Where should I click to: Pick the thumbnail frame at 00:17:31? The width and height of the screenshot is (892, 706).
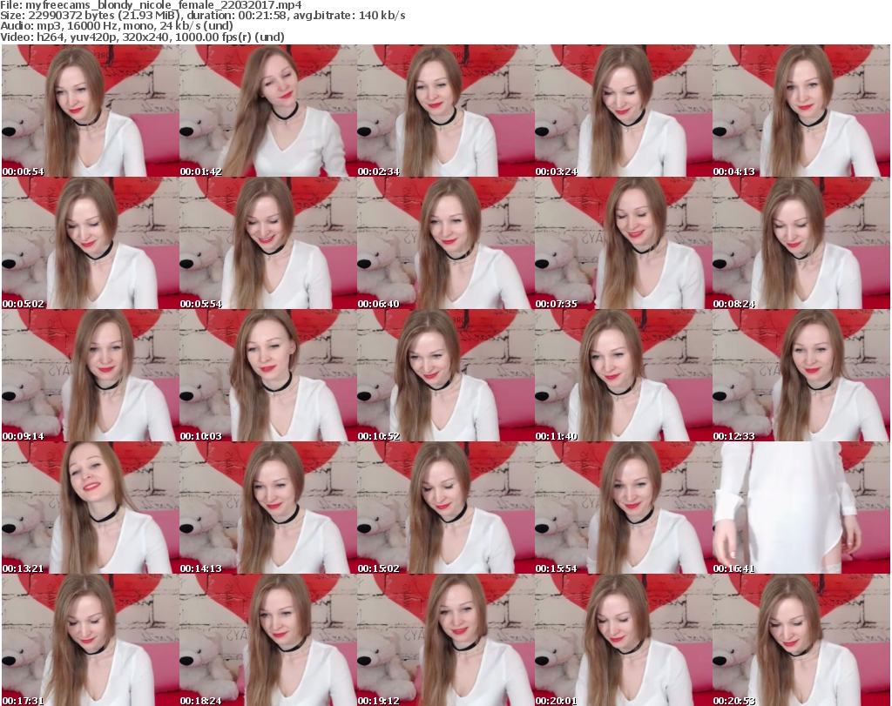click(x=91, y=640)
